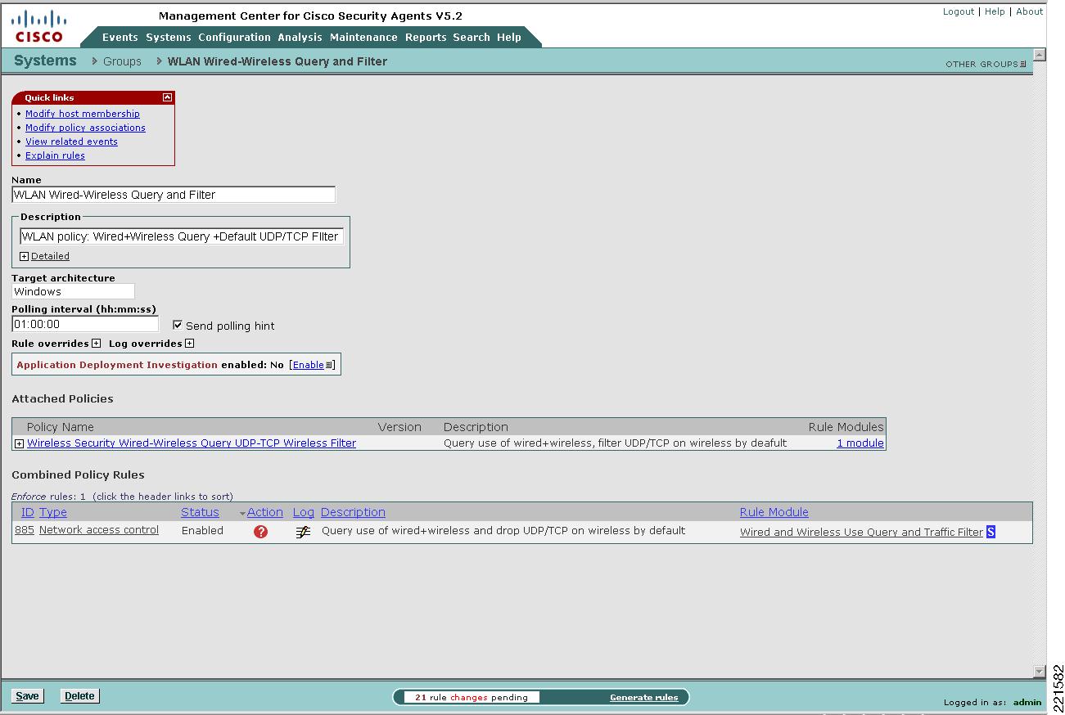
Task: Open the Help menu in the navigation bar
Action: click(509, 37)
